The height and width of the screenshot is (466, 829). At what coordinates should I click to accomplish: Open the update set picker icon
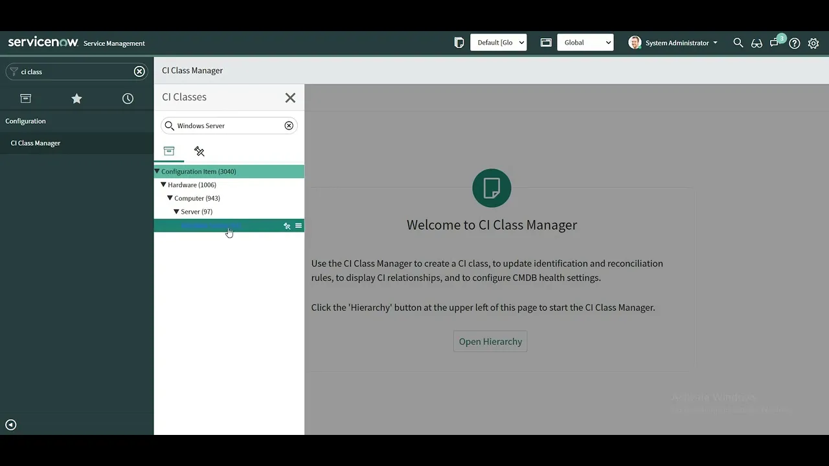(x=459, y=43)
